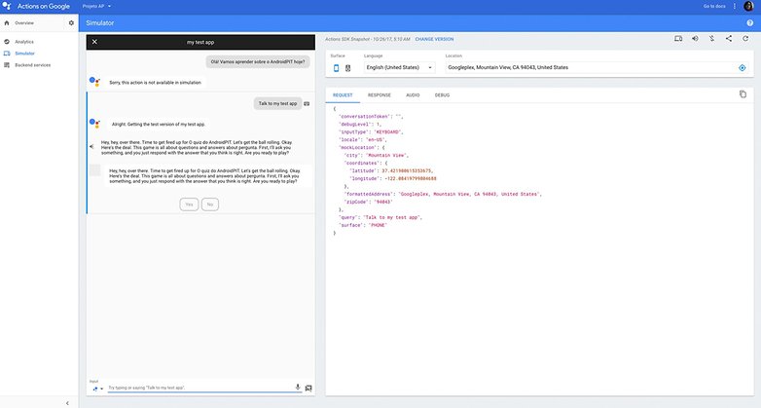The image size is (761, 408).
Task: Click the display toggle icon beside microphone
Action: pyautogui.click(x=308, y=389)
